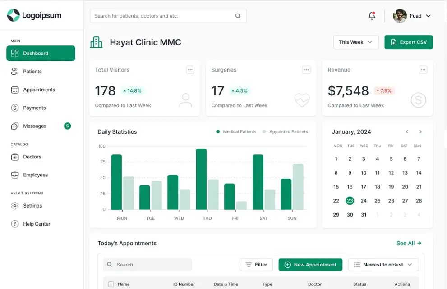This screenshot has width=447, height=289.
Task: Expand the This Week dropdown
Action: click(x=356, y=42)
